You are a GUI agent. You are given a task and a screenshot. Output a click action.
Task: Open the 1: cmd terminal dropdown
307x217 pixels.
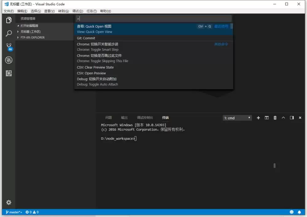pos(237,118)
